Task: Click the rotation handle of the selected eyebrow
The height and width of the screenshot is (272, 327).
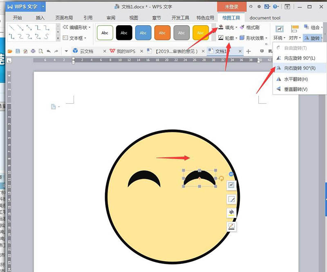Action: pos(221,178)
